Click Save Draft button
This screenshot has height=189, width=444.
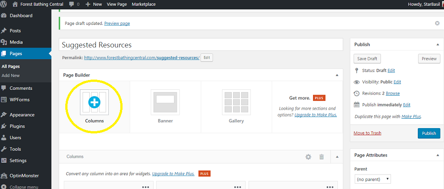point(367,59)
